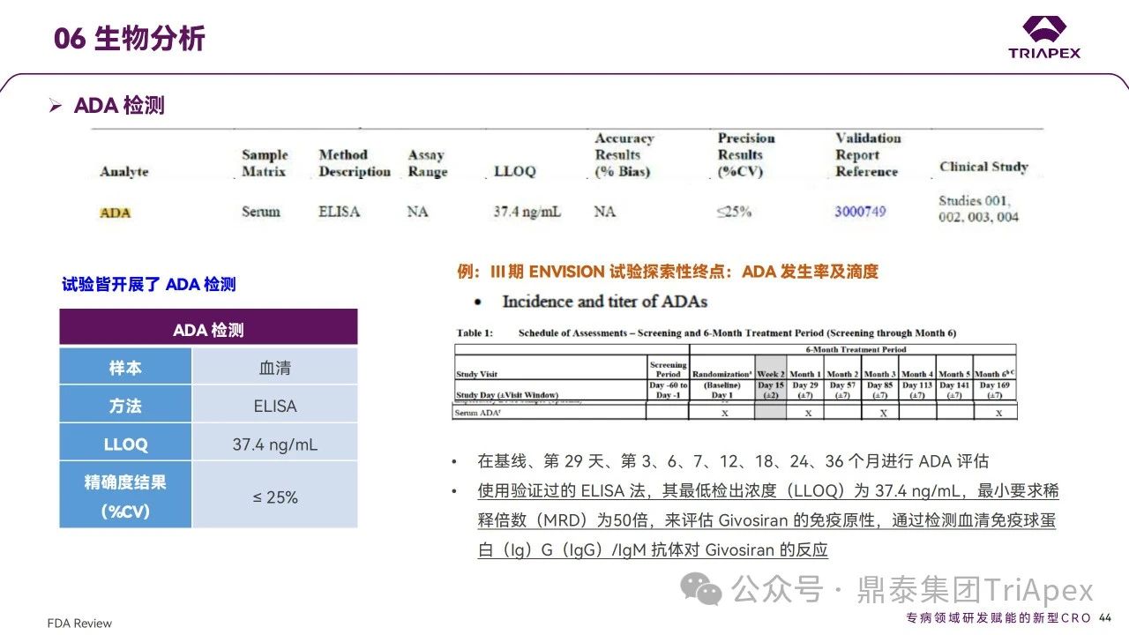The image size is (1129, 635).
Task: Click the 37.4 ng/mL value cell
Action: click(275, 444)
